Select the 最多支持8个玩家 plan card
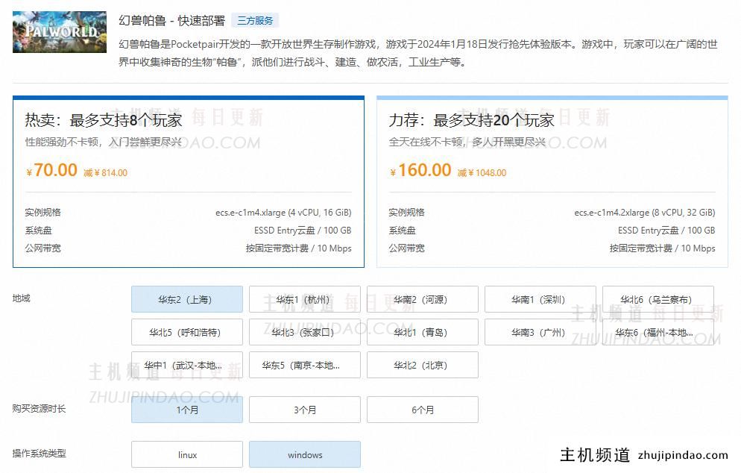Image resolution: width=741 pixels, height=473 pixels. [x=189, y=181]
